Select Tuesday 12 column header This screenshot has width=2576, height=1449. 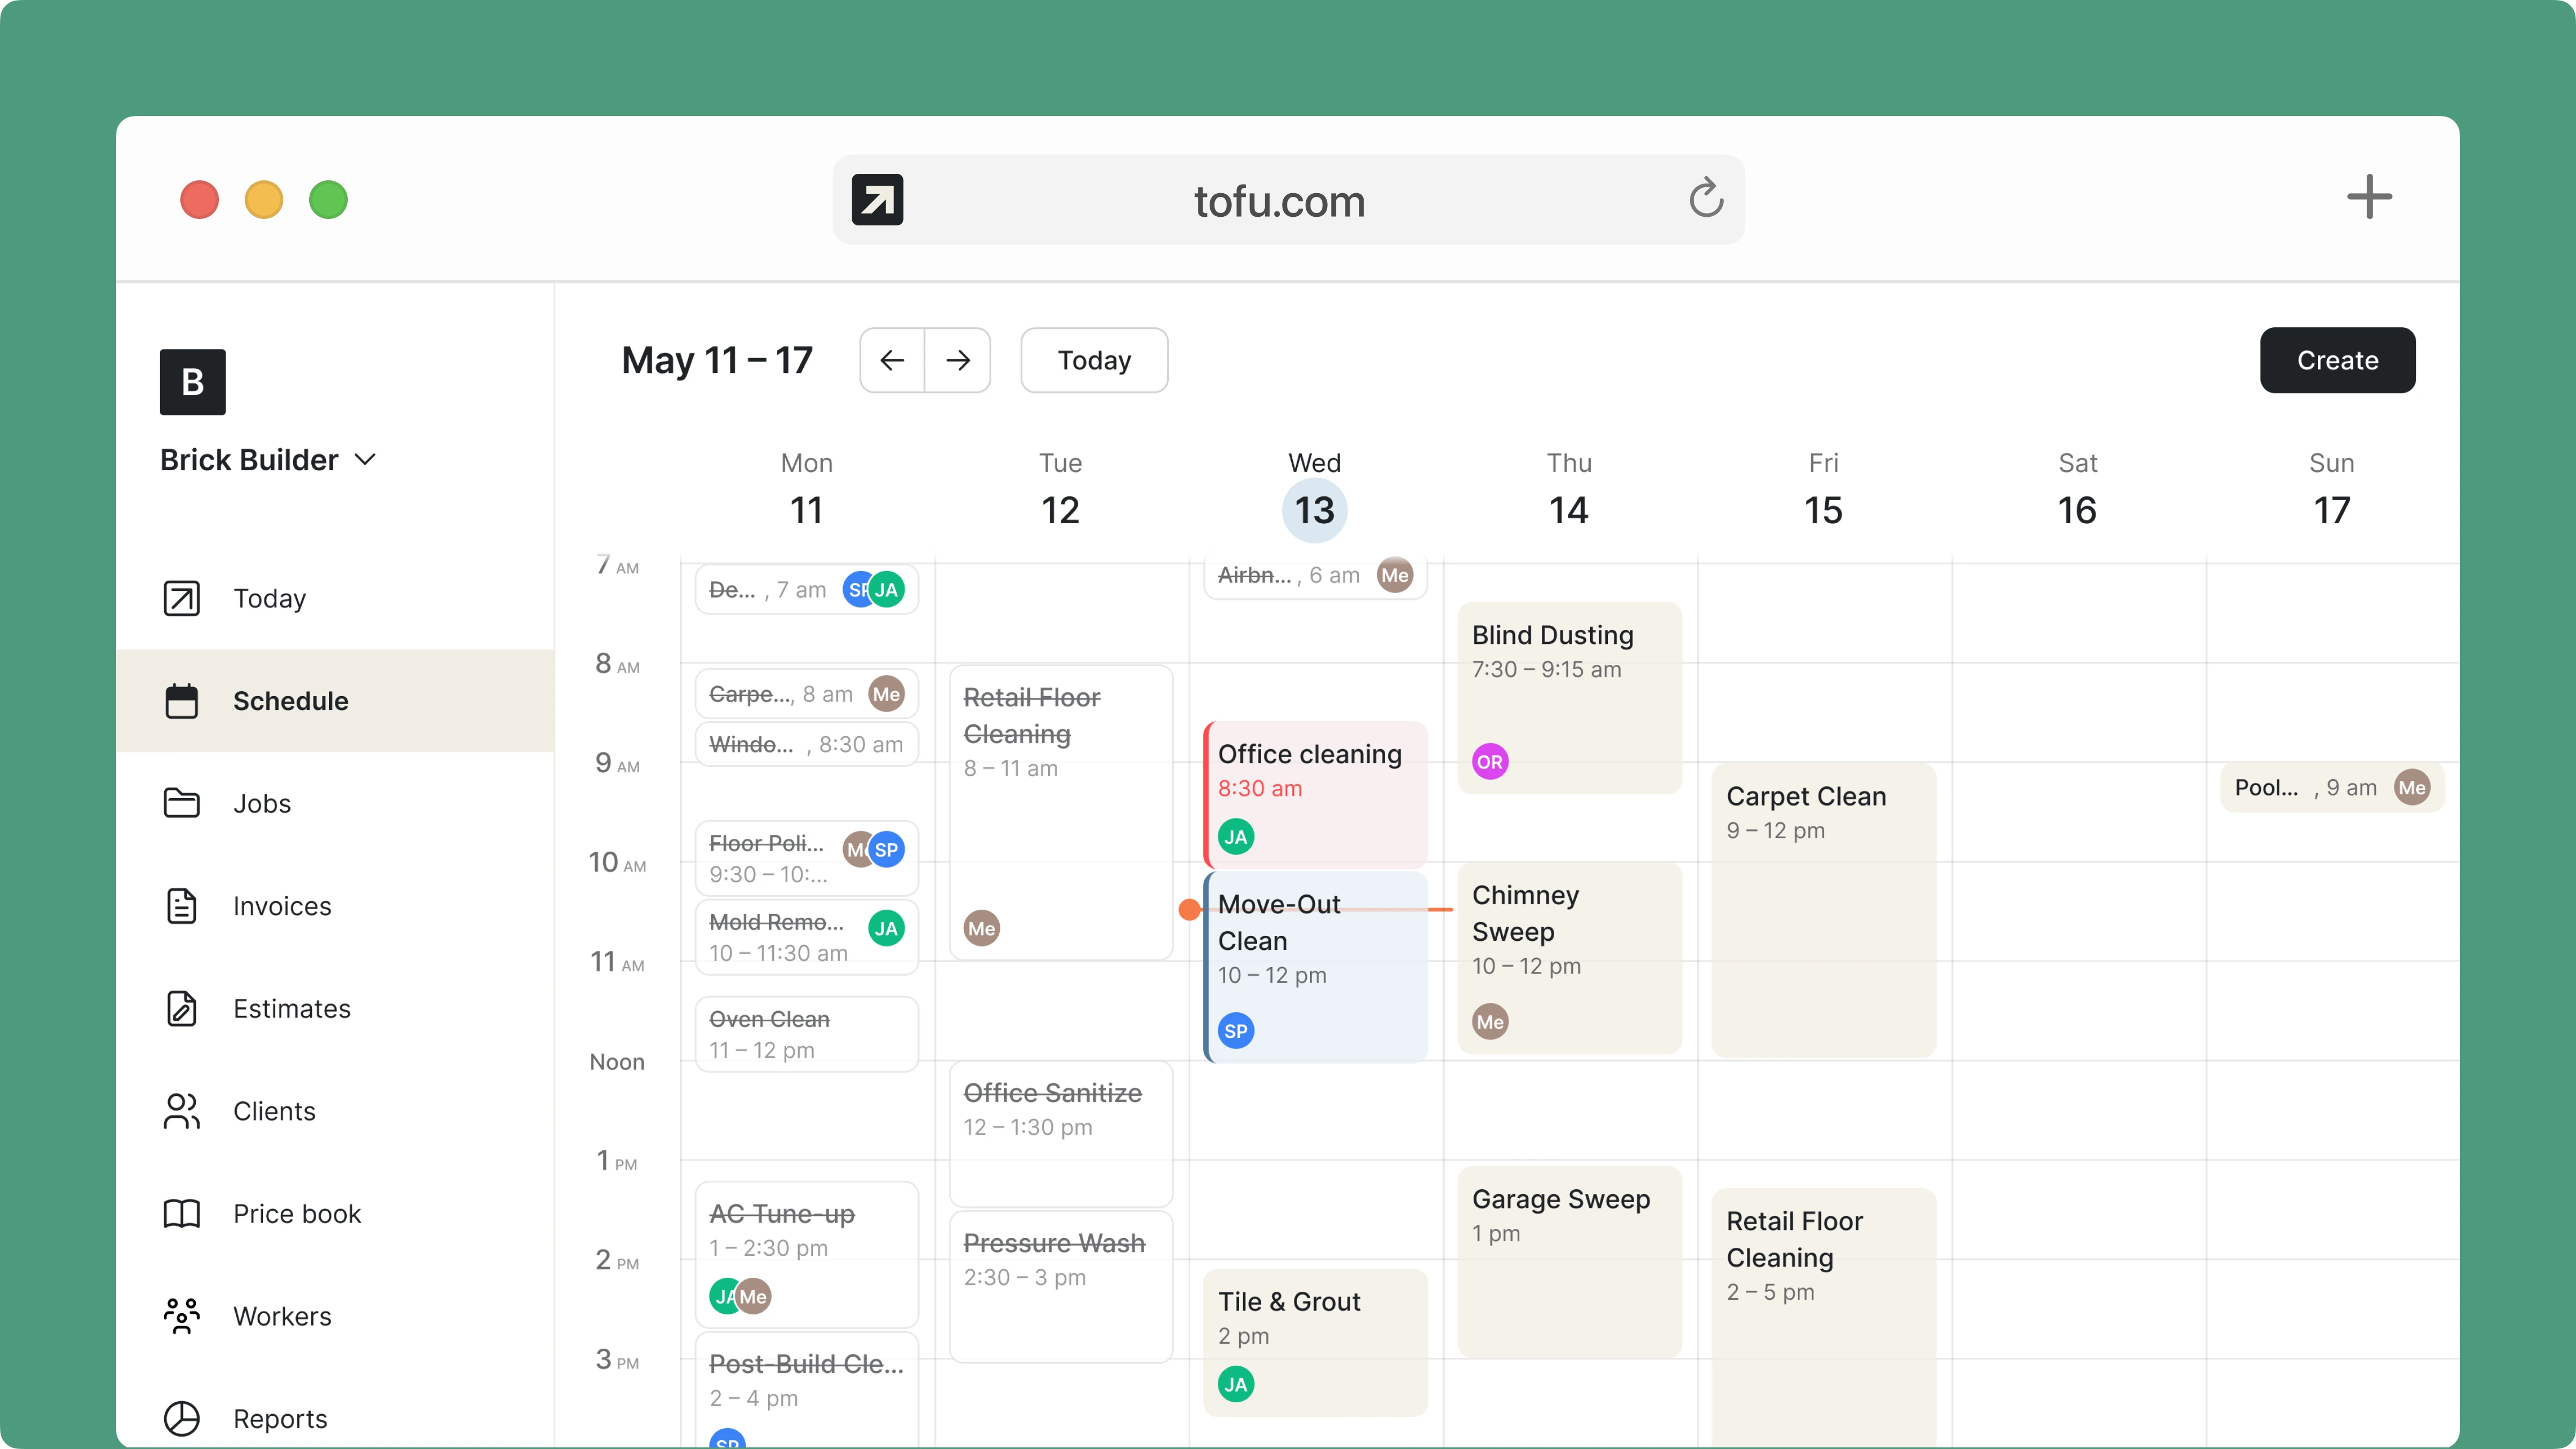tap(1061, 490)
